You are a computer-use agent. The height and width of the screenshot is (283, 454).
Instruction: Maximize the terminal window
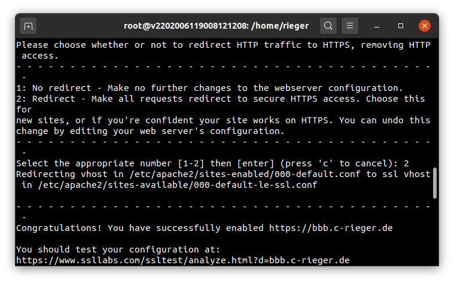click(x=401, y=26)
